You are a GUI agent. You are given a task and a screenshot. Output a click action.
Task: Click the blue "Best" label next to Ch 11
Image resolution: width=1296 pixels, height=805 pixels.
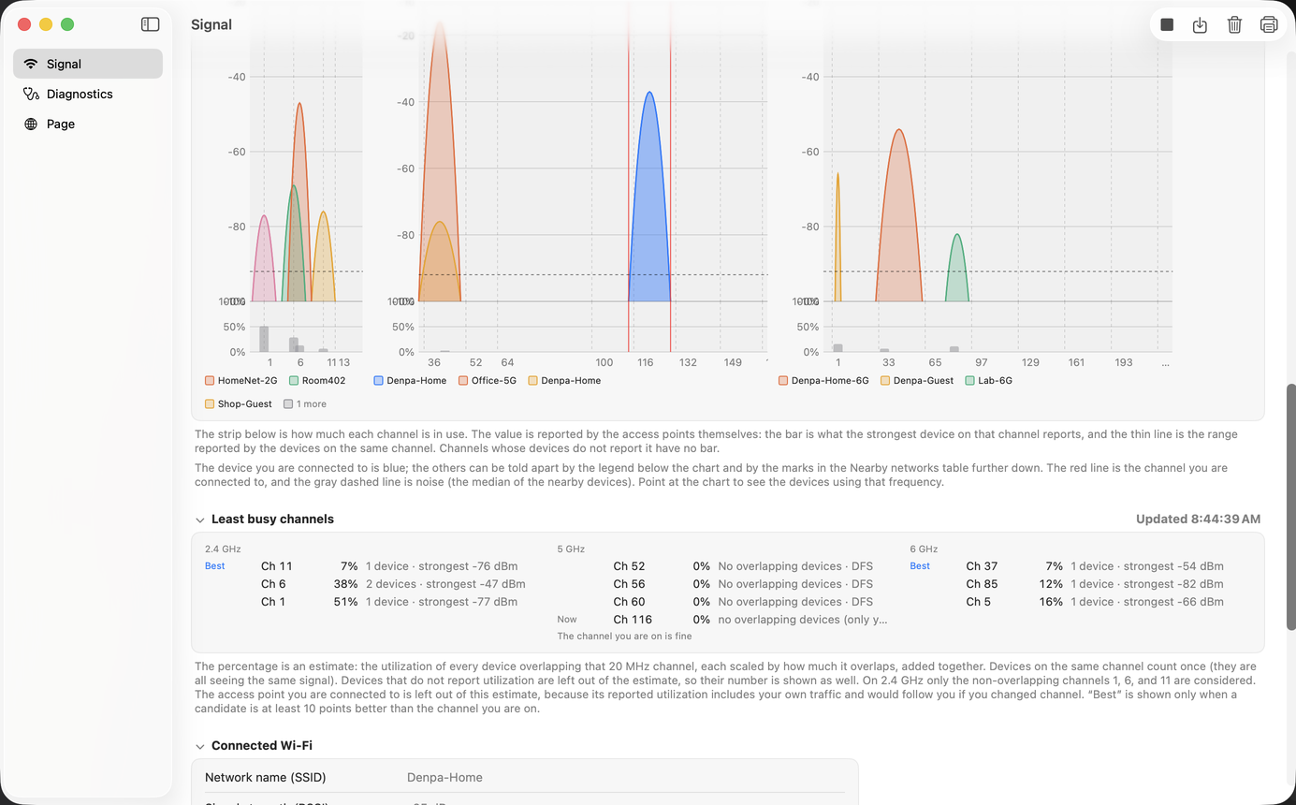(x=215, y=566)
